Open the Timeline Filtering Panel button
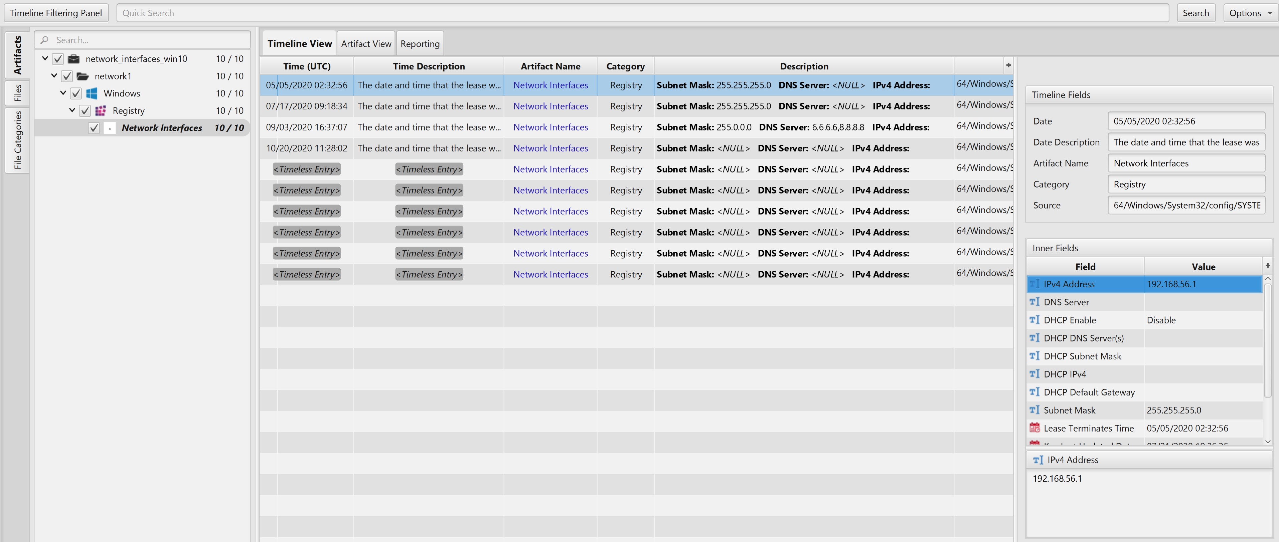 point(55,13)
